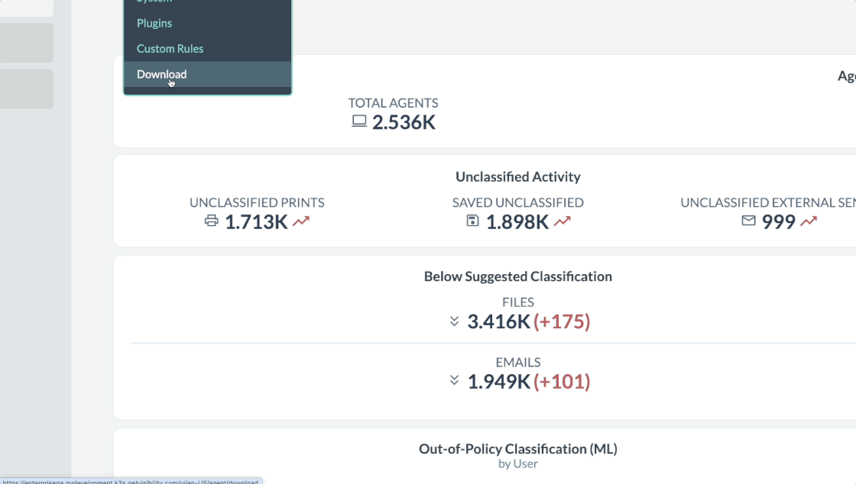Click the upward trend icon after 999
The width and height of the screenshot is (856, 484).
[809, 221]
